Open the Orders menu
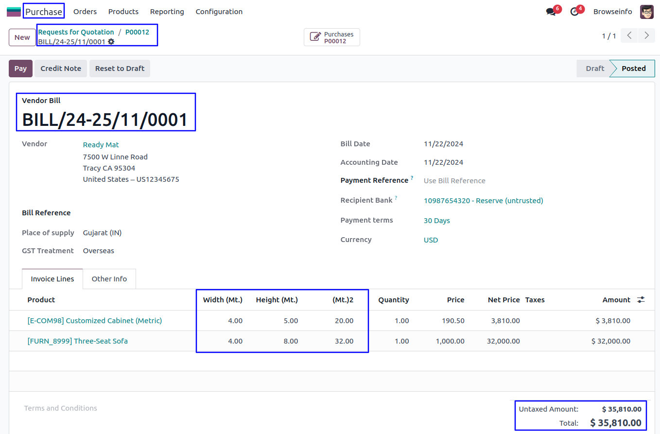 point(85,12)
